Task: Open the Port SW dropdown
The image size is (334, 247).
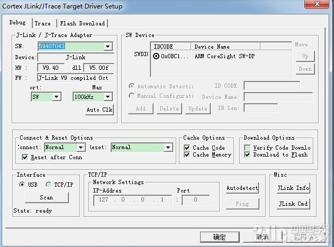Action: click(56, 97)
